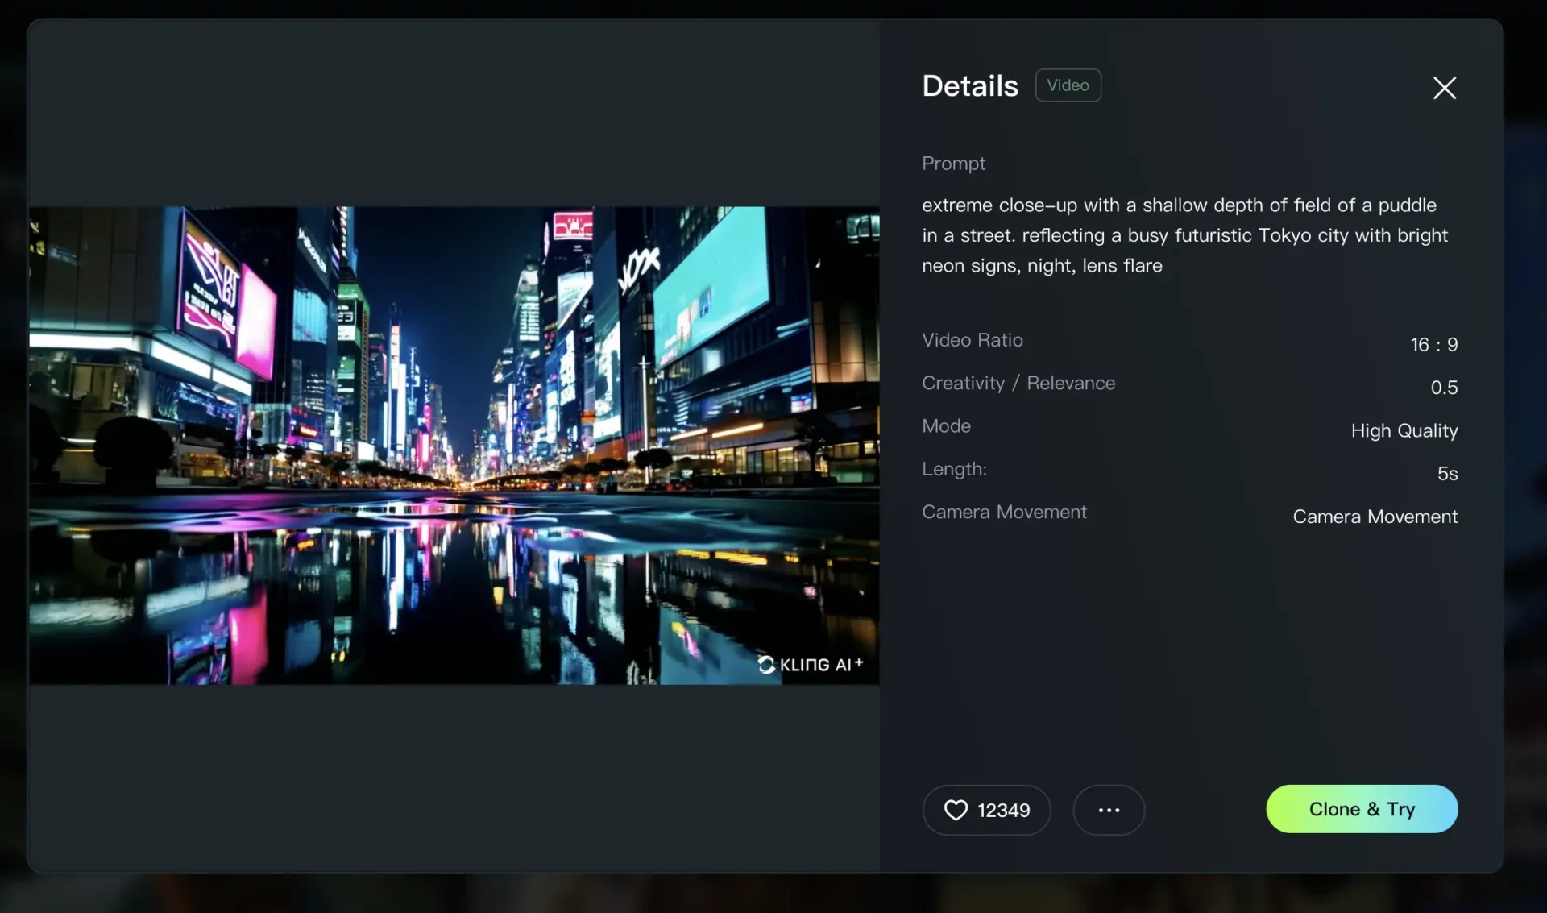
Task: Click the Kling AI watermark logo
Action: click(810, 664)
